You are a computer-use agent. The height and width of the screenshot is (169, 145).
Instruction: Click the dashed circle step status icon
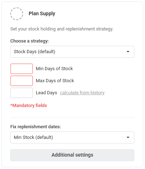tap(17, 14)
